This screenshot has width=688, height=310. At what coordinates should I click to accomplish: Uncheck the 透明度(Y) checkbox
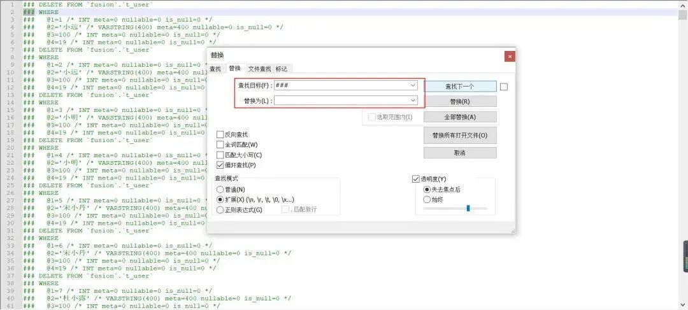(x=416, y=179)
